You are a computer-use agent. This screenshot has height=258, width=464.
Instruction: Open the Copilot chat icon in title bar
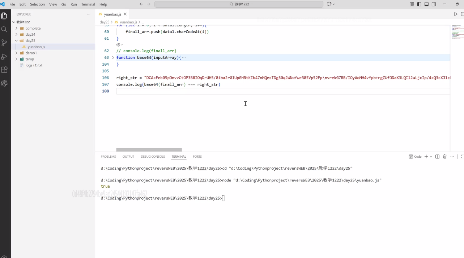329,4
